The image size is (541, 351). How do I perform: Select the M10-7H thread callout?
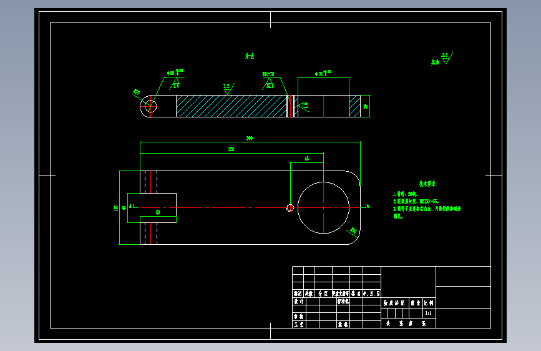coord(268,74)
